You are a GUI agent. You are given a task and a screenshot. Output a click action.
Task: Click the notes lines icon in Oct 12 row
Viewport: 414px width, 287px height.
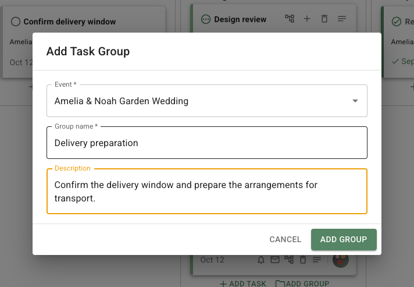pyautogui.click(x=317, y=260)
